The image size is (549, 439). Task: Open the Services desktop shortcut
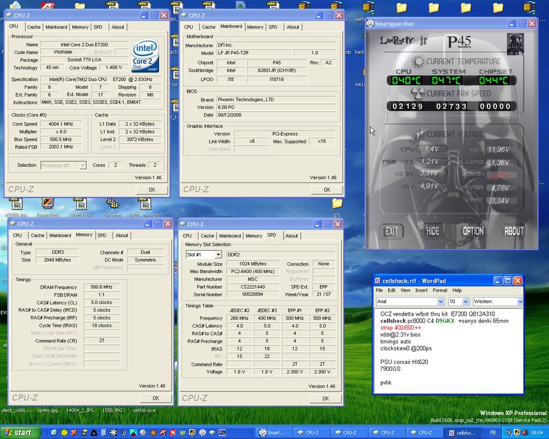click(x=112, y=205)
